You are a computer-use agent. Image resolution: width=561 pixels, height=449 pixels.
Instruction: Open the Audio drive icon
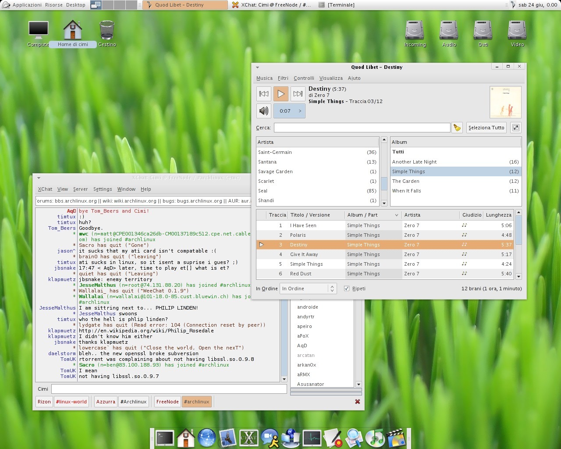tap(449, 34)
